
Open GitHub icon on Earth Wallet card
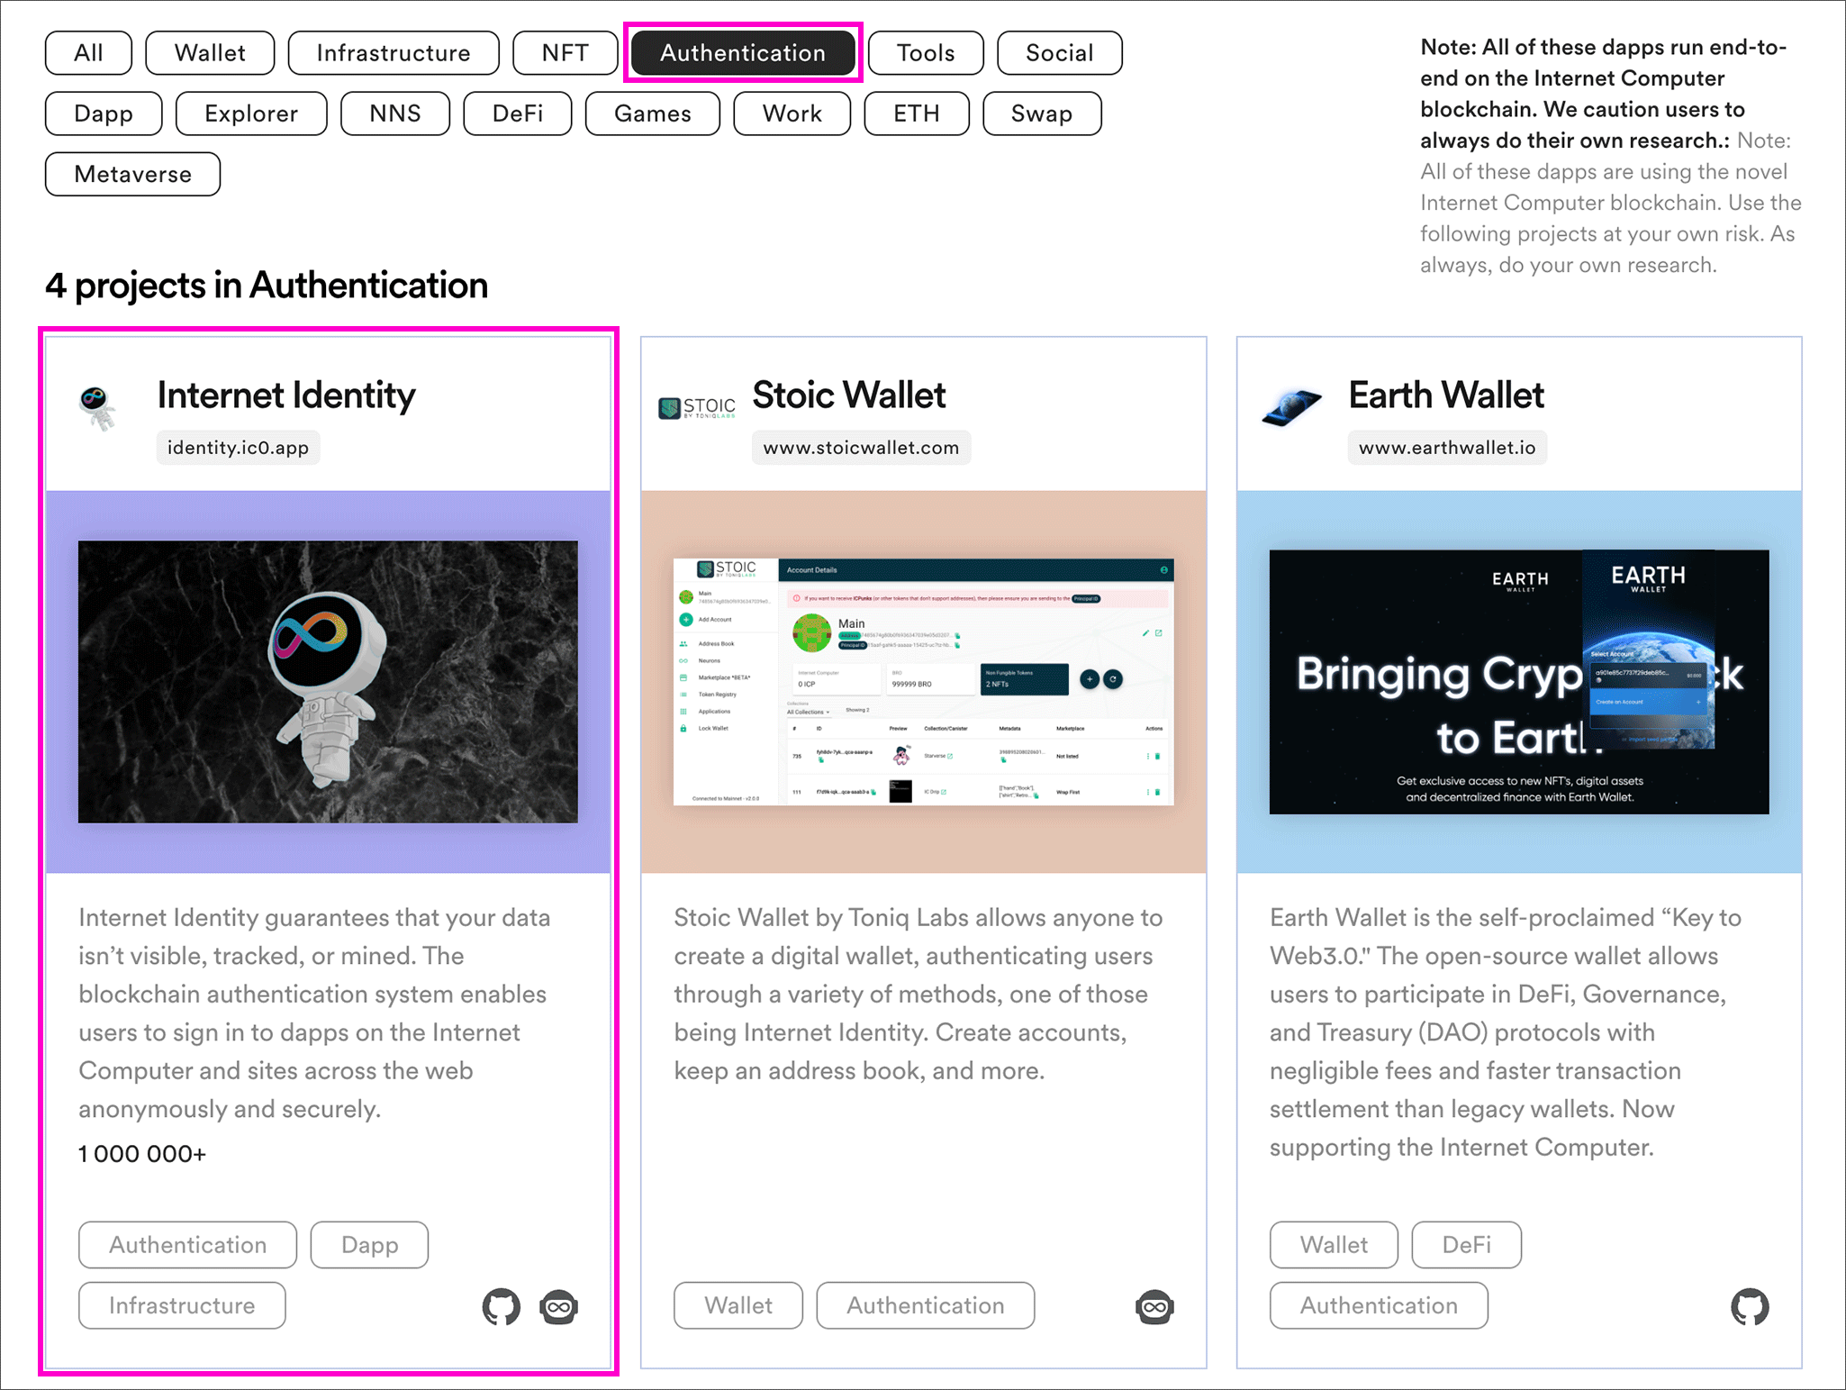[1750, 1306]
